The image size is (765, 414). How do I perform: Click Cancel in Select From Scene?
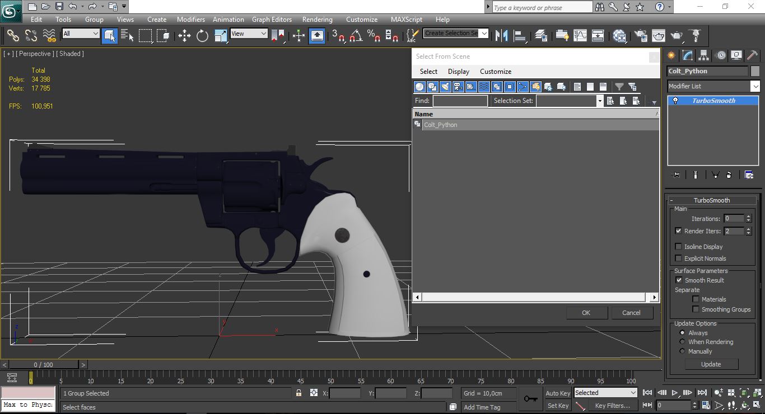pyautogui.click(x=632, y=313)
